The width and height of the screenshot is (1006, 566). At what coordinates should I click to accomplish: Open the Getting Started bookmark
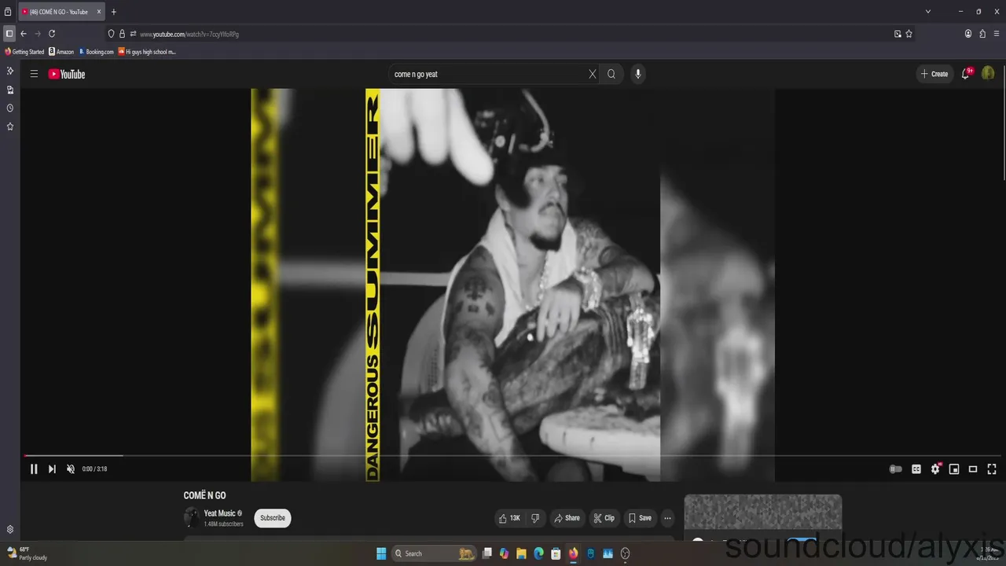click(24, 52)
